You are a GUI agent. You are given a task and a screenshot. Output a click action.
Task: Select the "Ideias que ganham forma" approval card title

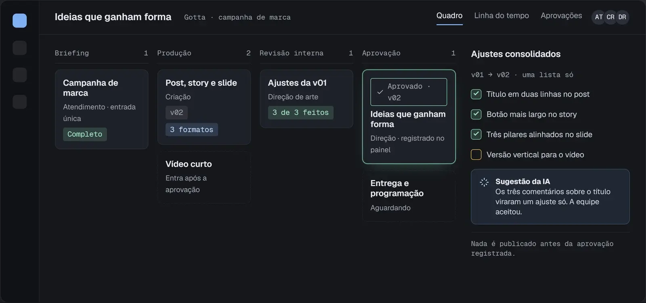(x=408, y=119)
